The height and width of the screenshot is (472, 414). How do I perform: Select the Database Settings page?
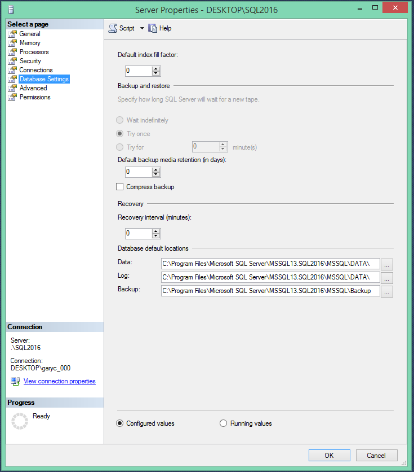pos(44,79)
